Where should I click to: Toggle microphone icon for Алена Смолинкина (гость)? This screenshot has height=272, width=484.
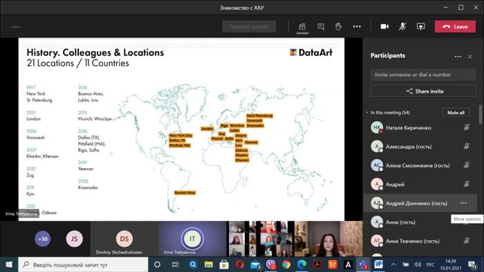point(467,165)
